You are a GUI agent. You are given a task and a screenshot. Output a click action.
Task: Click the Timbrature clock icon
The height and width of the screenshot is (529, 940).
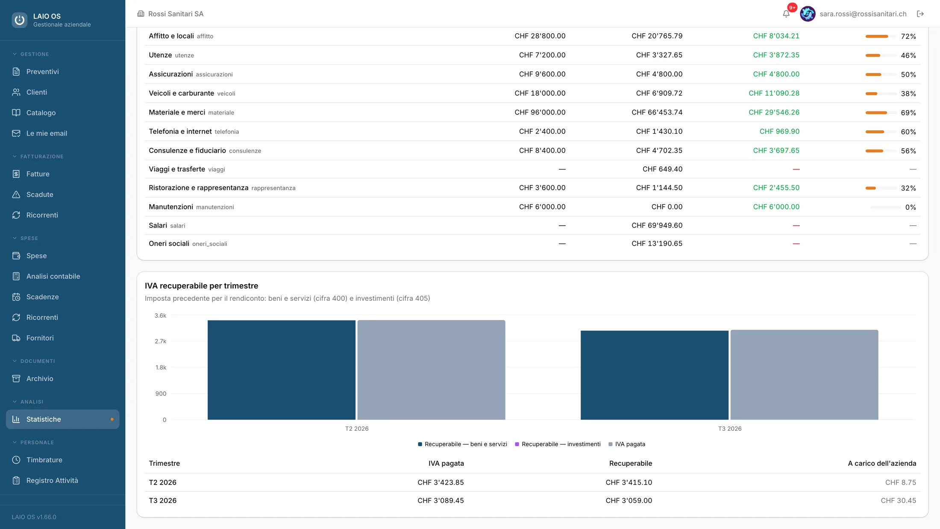(16, 460)
